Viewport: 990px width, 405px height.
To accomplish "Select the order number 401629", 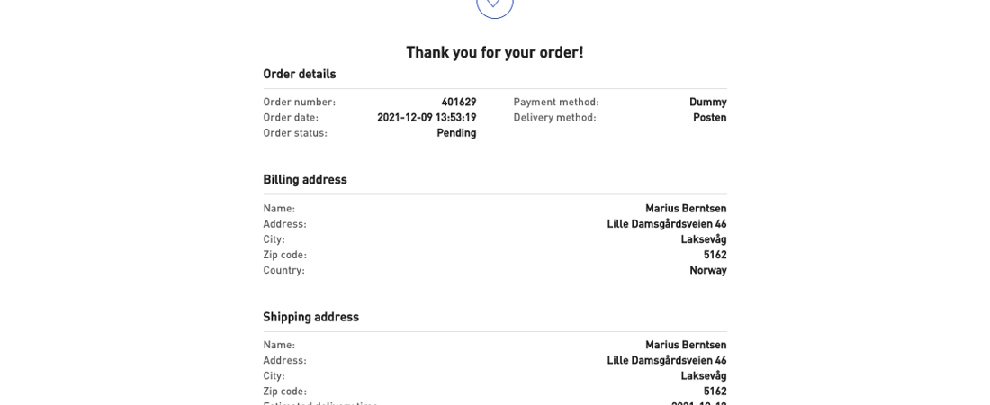I will tap(458, 103).
